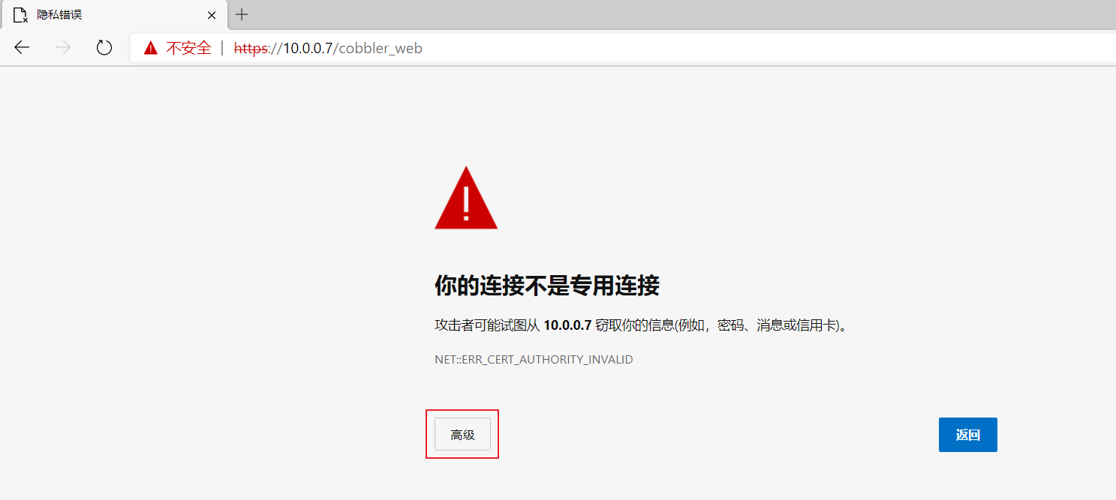Click the page document icon on the tab
The width and height of the screenshot is (1116, 500).
pyautogui.click(x=20, y=15)
